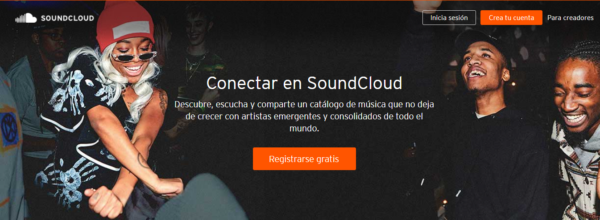Click the SOUNDCLOUD wordmark text
The width and height of the screenshot is (600, 220).
(x=67, y=18)
